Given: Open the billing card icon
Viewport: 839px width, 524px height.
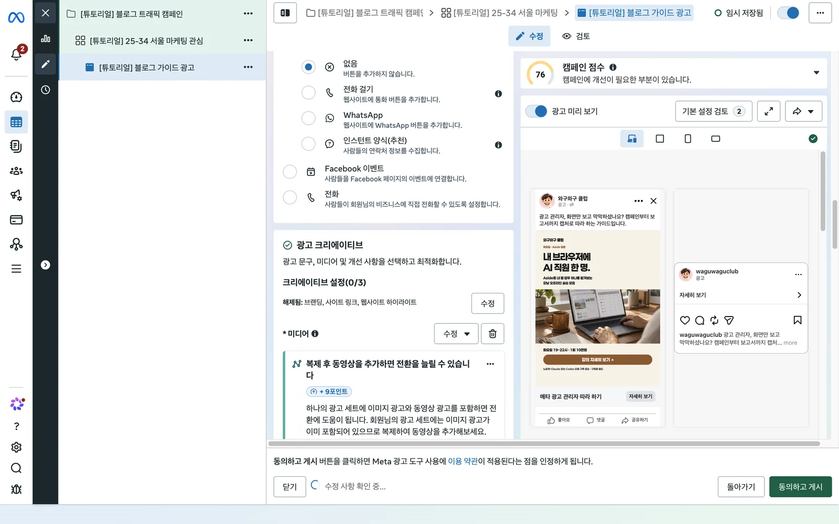Looking at the screenshot, I should tap(16, 220).
